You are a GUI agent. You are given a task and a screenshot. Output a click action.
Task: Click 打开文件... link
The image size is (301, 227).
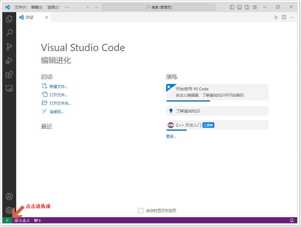58,95
